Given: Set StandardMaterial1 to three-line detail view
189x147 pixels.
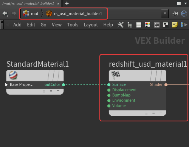Looking at the screenshot, I should (x=44, y=92).
